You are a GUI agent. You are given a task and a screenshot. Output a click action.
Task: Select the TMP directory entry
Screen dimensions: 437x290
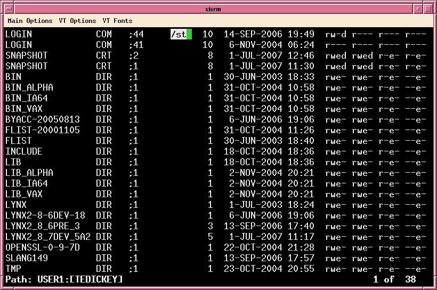click(x=13, y=269)
